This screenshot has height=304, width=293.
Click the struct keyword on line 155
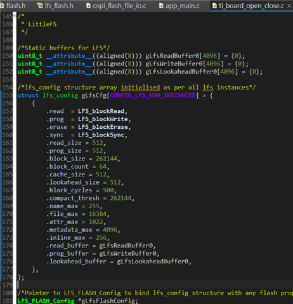click(28, 95)
